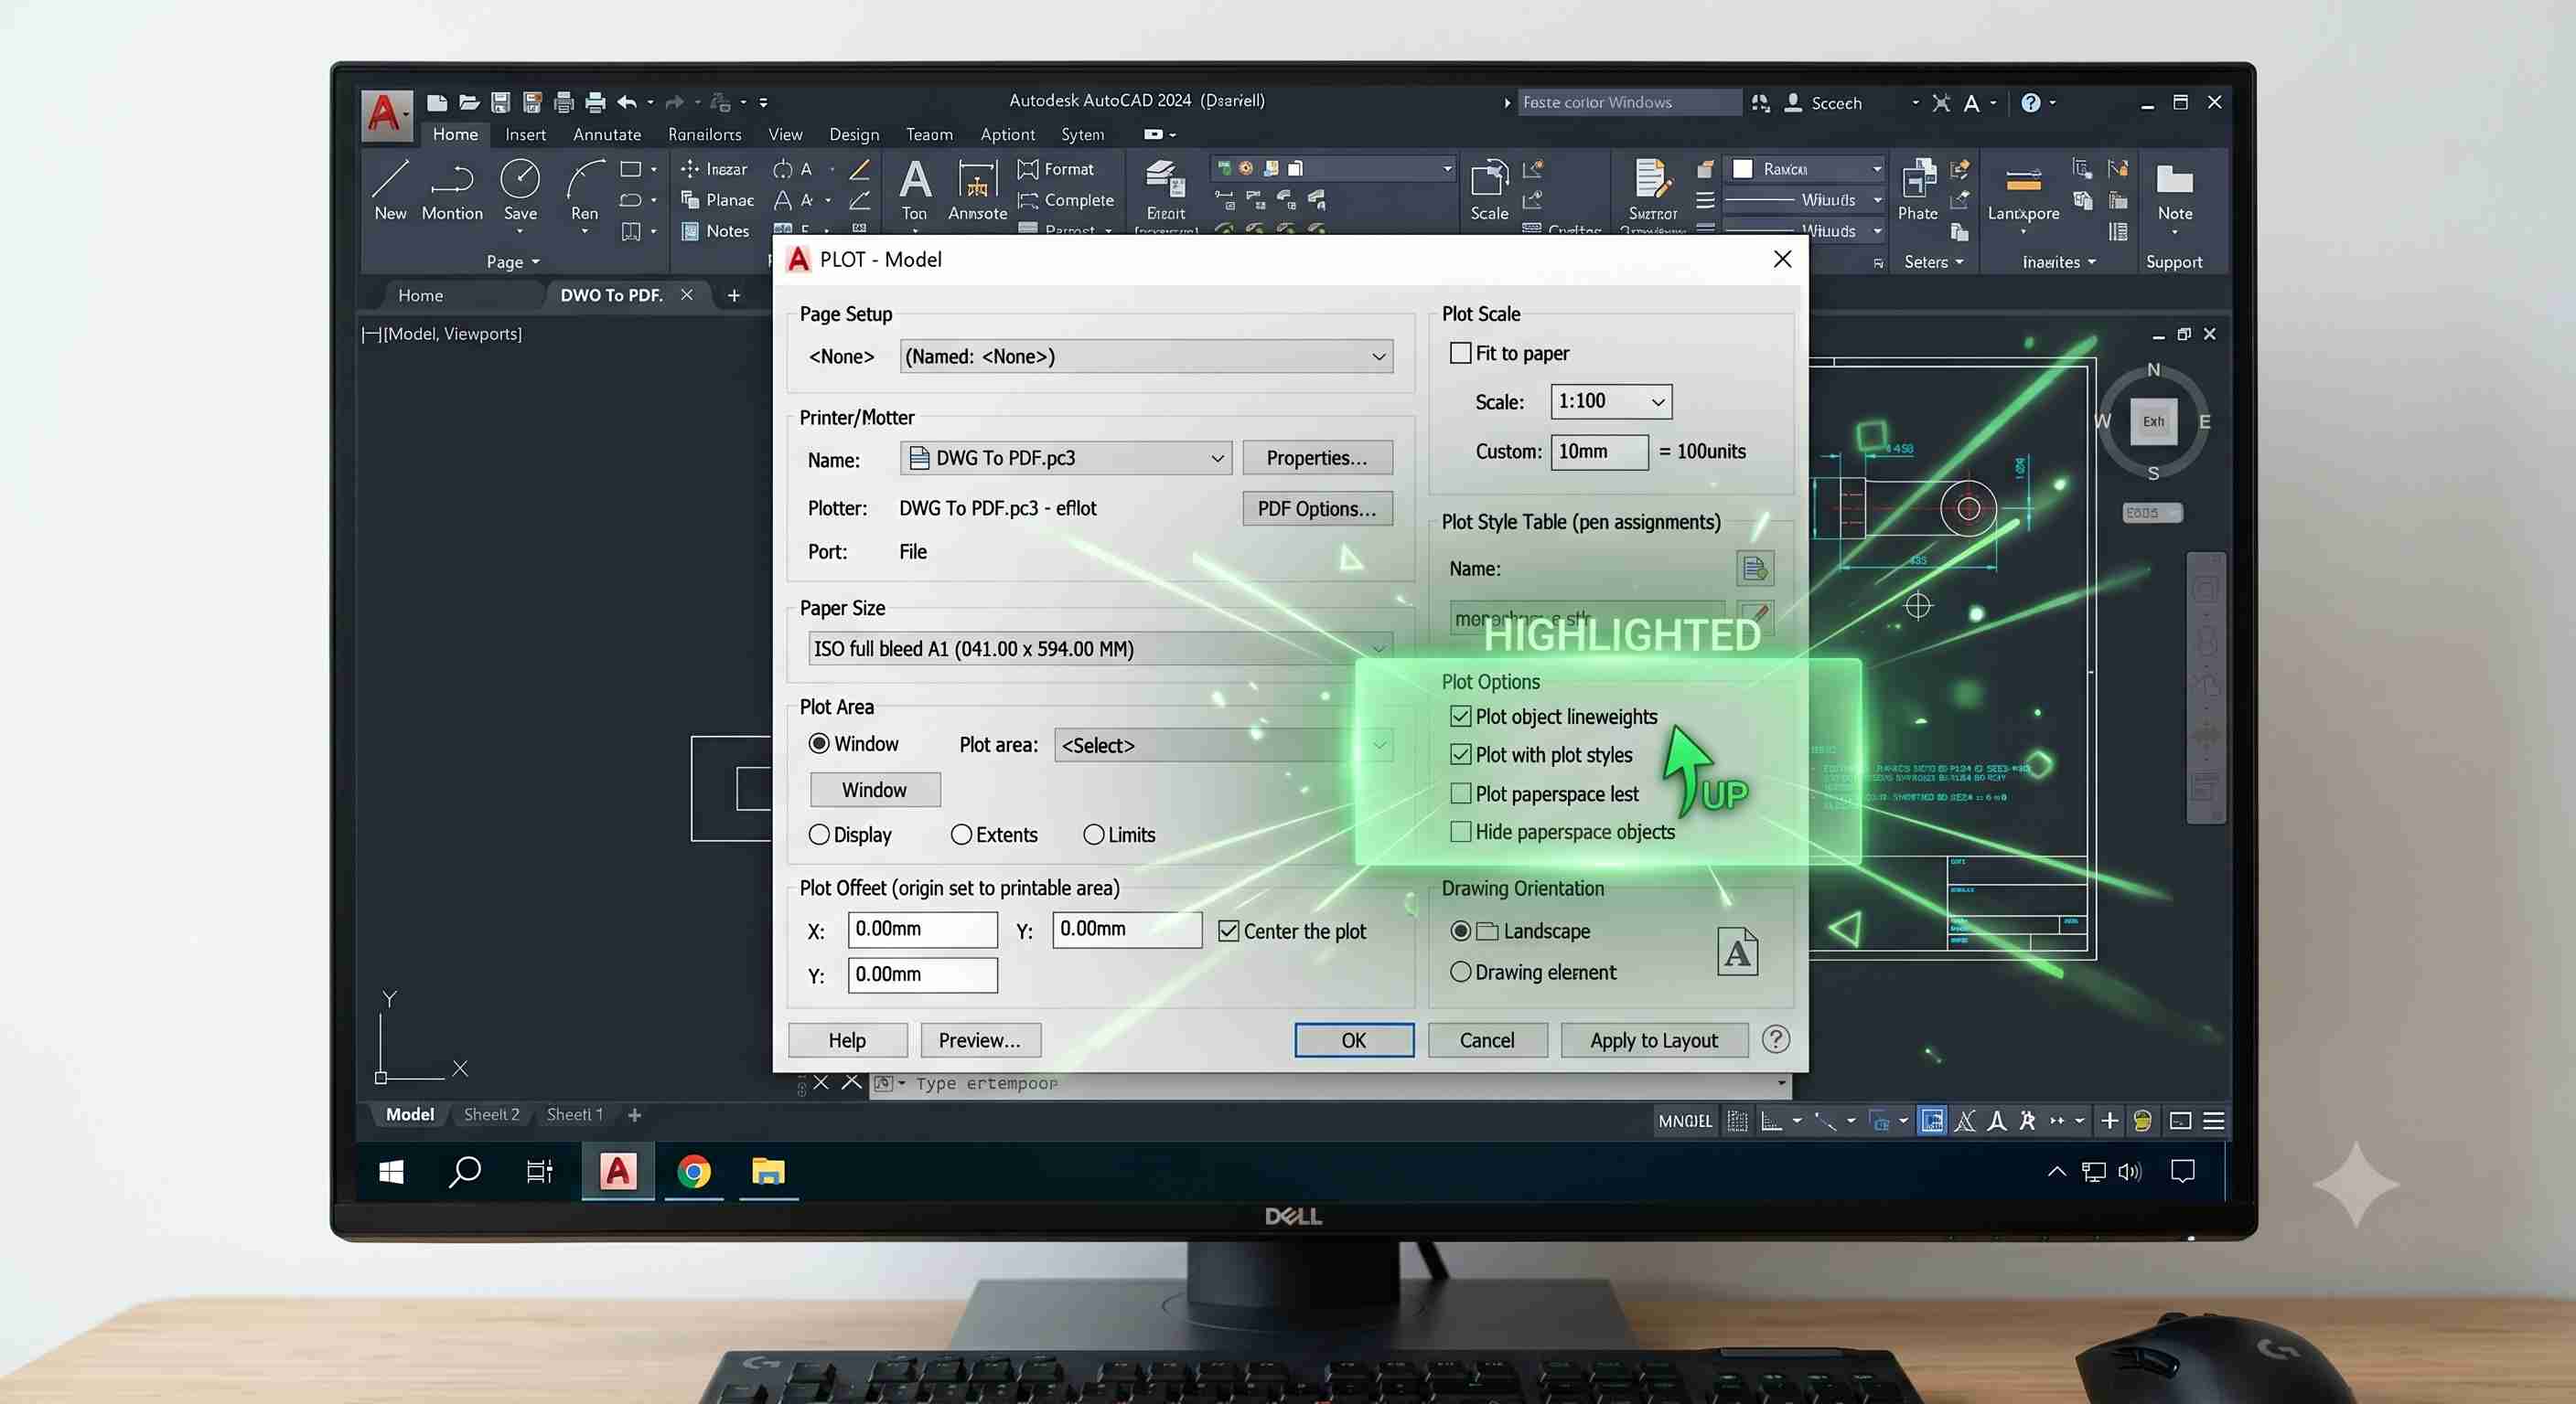The height and width of the screenshot is (1404, 2576).
Task: Open the Phate group tool
Action: coord(1917,190)
